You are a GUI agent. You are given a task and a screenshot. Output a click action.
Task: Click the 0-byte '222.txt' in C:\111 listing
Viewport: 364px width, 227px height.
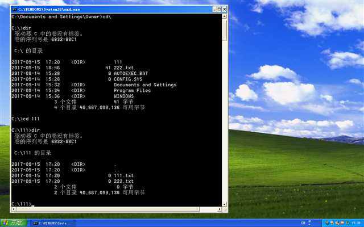click(x=123, y=181)
